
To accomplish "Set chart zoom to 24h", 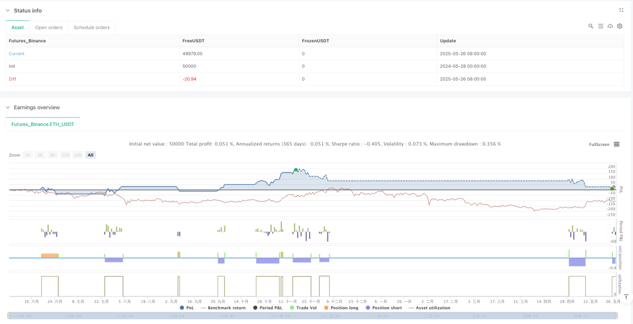I will click(78, 155).
